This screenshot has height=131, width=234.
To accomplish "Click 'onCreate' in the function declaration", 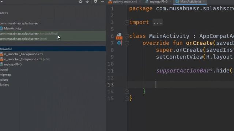I will (x=199, y=43).
